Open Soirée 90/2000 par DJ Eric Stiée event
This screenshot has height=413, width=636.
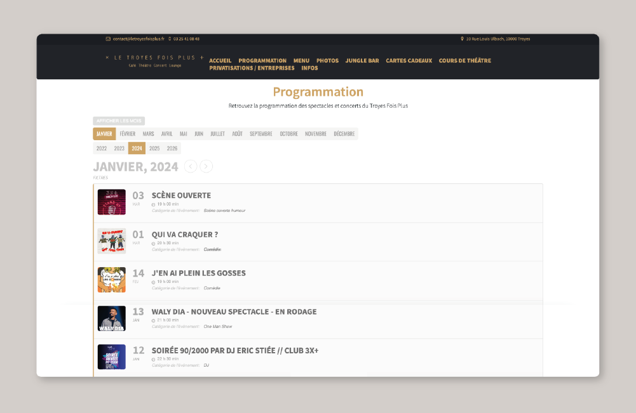coord(235,350)
